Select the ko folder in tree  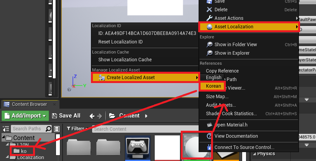23,151
